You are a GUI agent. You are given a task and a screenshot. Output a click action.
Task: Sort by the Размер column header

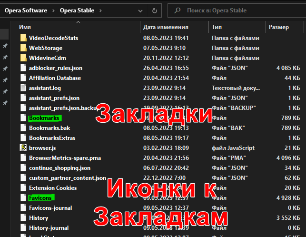coord(279,27)
